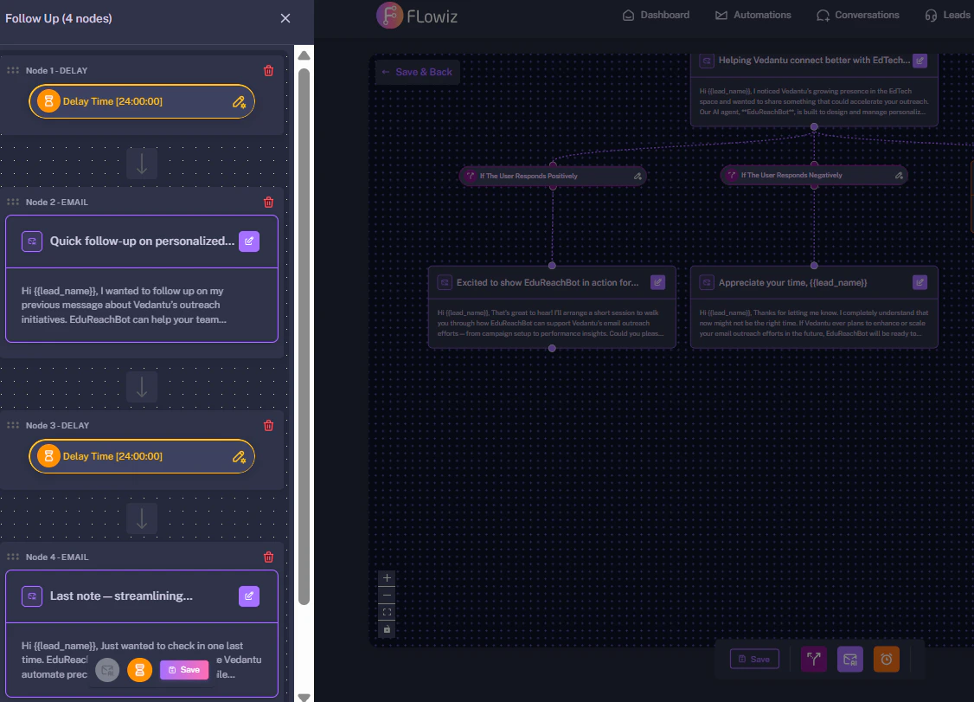
Task: Switch to the Automations section
Action: (x=754, y=15)
